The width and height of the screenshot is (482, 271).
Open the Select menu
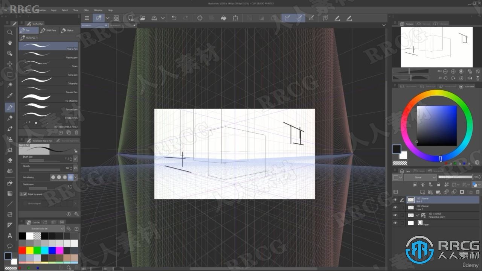click(x=65, y=10)
